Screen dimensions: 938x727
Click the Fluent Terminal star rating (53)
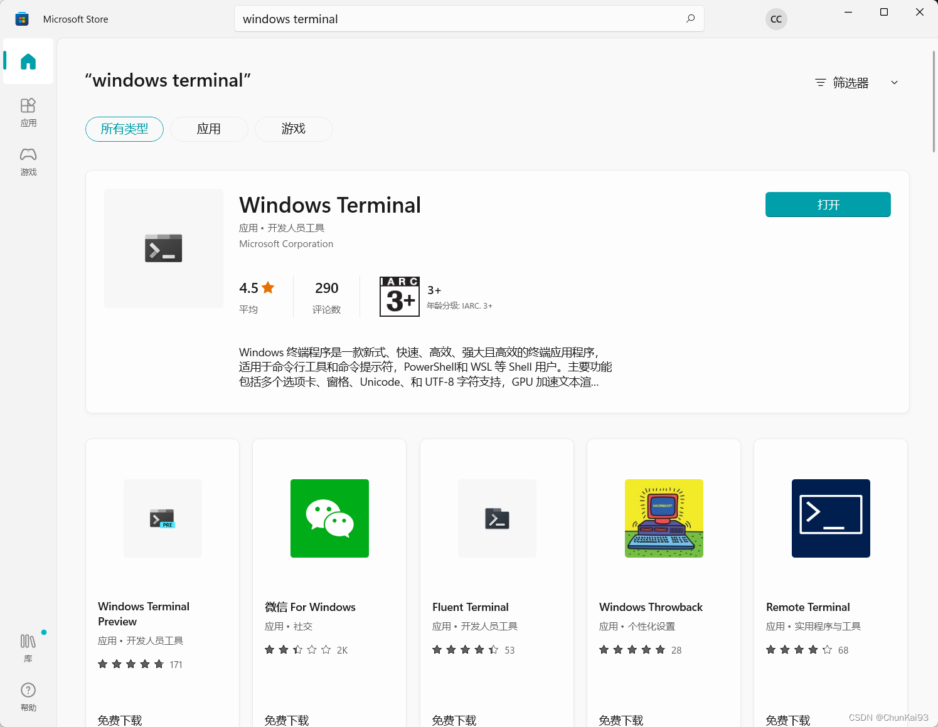(474, 650)
